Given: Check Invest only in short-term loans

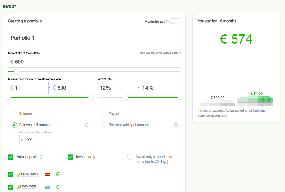Looking at the screenshot, I should tap(130, 157).
